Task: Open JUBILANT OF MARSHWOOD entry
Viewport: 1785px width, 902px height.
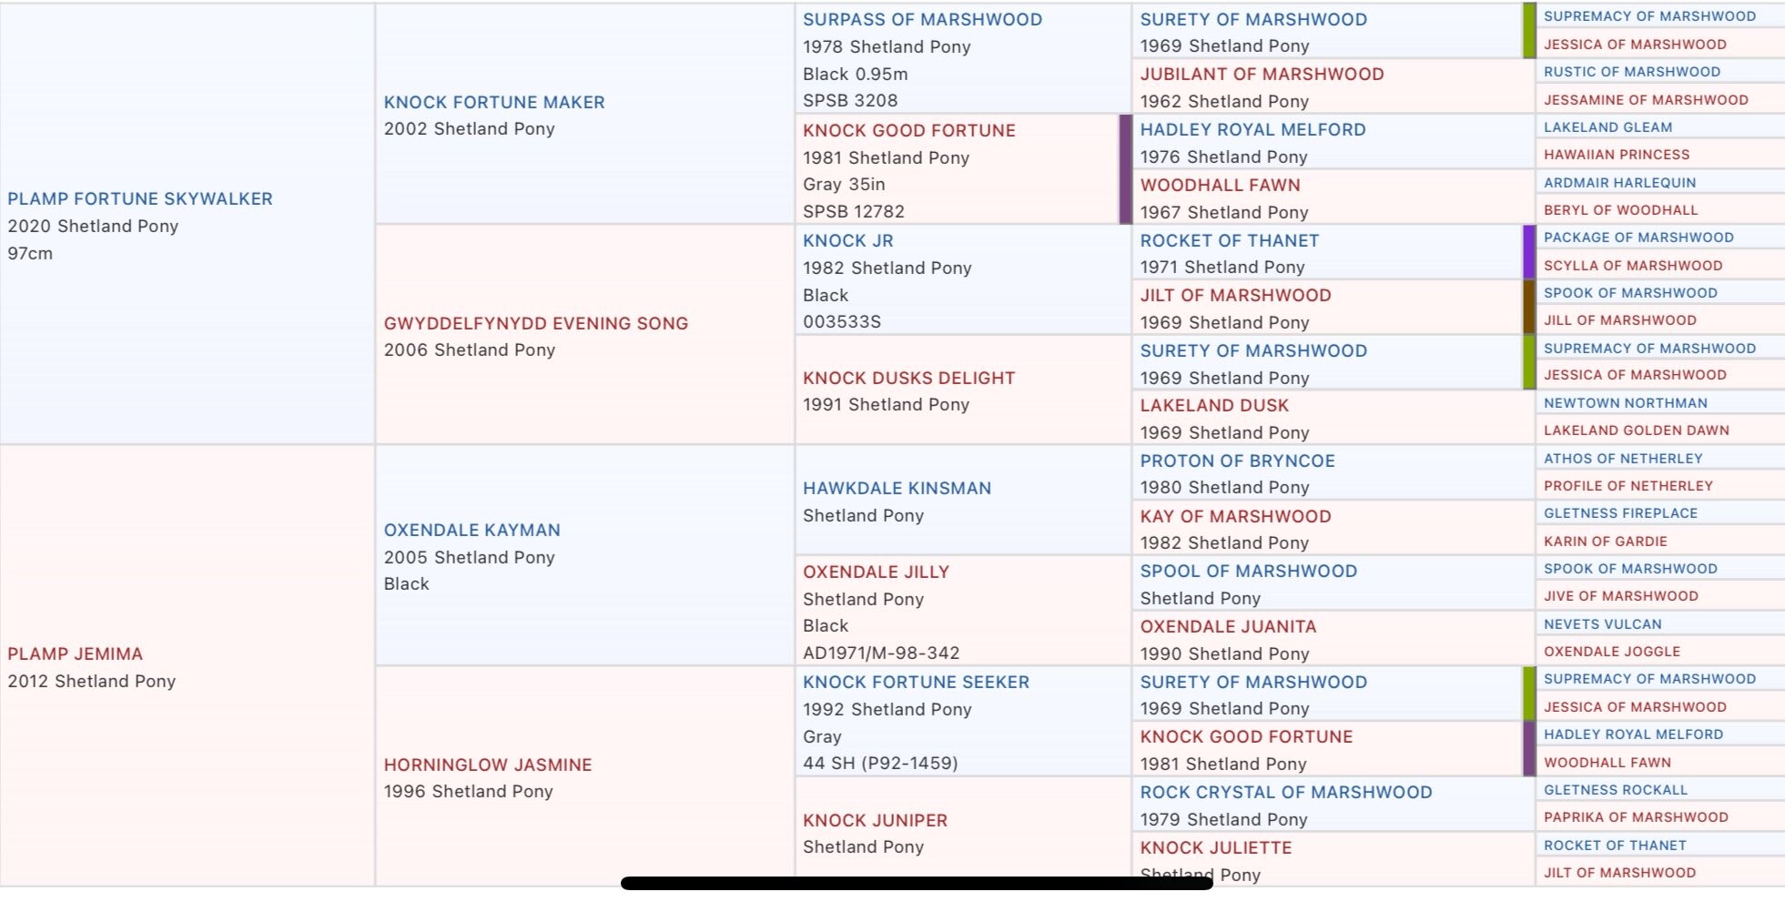Action: [x=1262, y=74]
